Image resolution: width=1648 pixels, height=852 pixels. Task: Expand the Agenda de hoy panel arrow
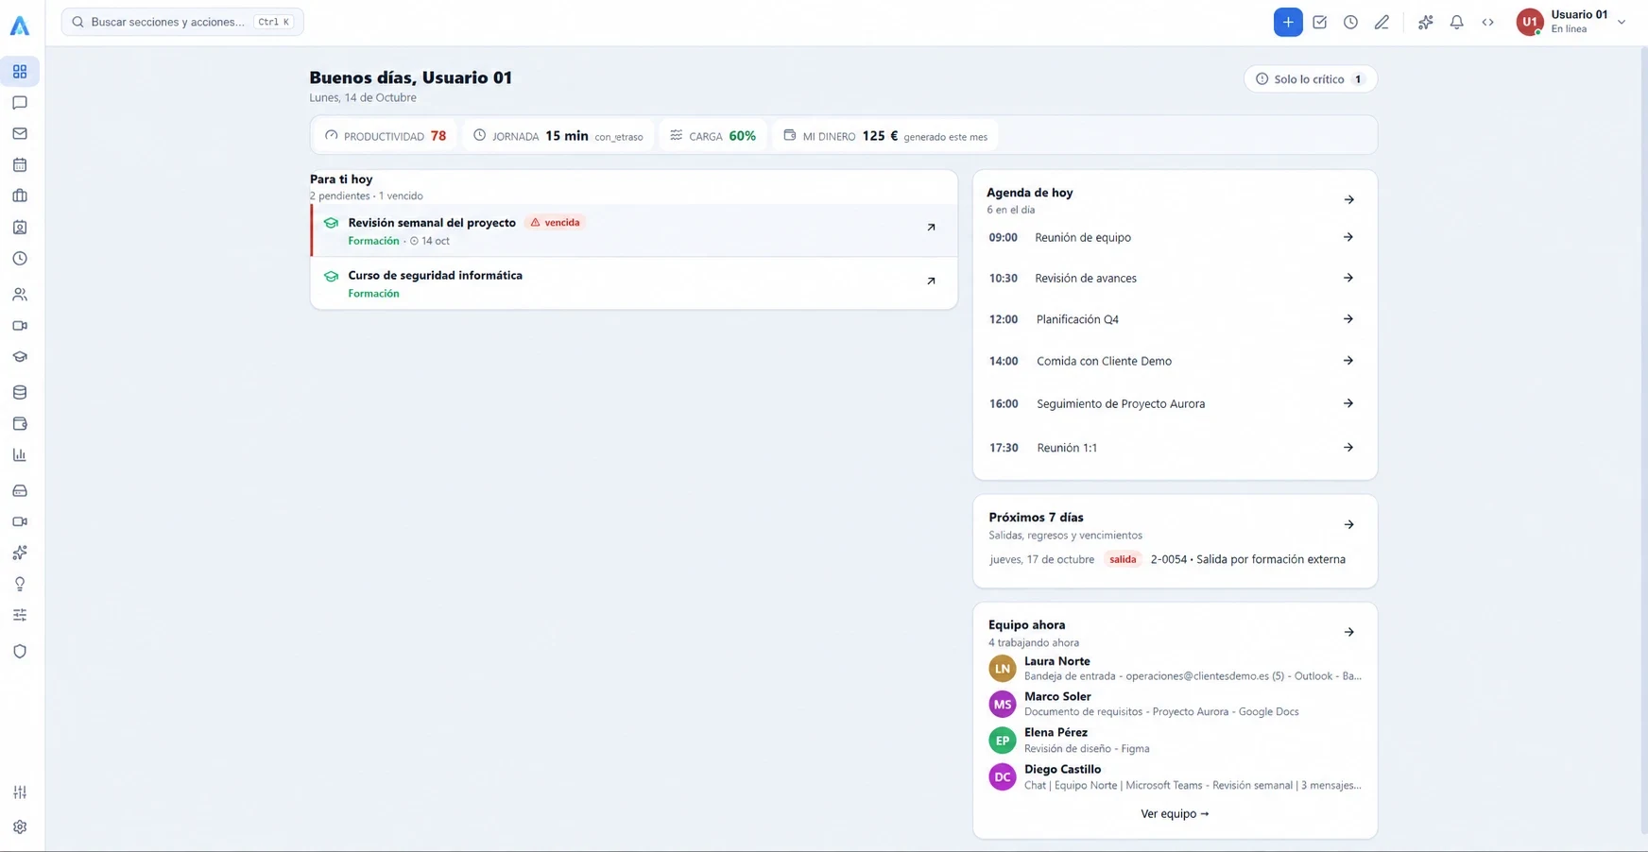[x=1348, y=199]
